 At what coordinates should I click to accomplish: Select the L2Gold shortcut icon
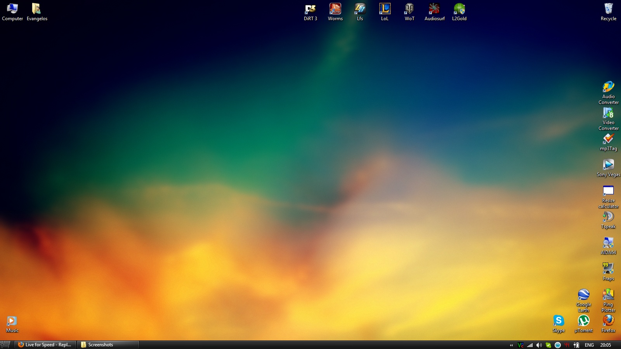[x=459, y=12]
